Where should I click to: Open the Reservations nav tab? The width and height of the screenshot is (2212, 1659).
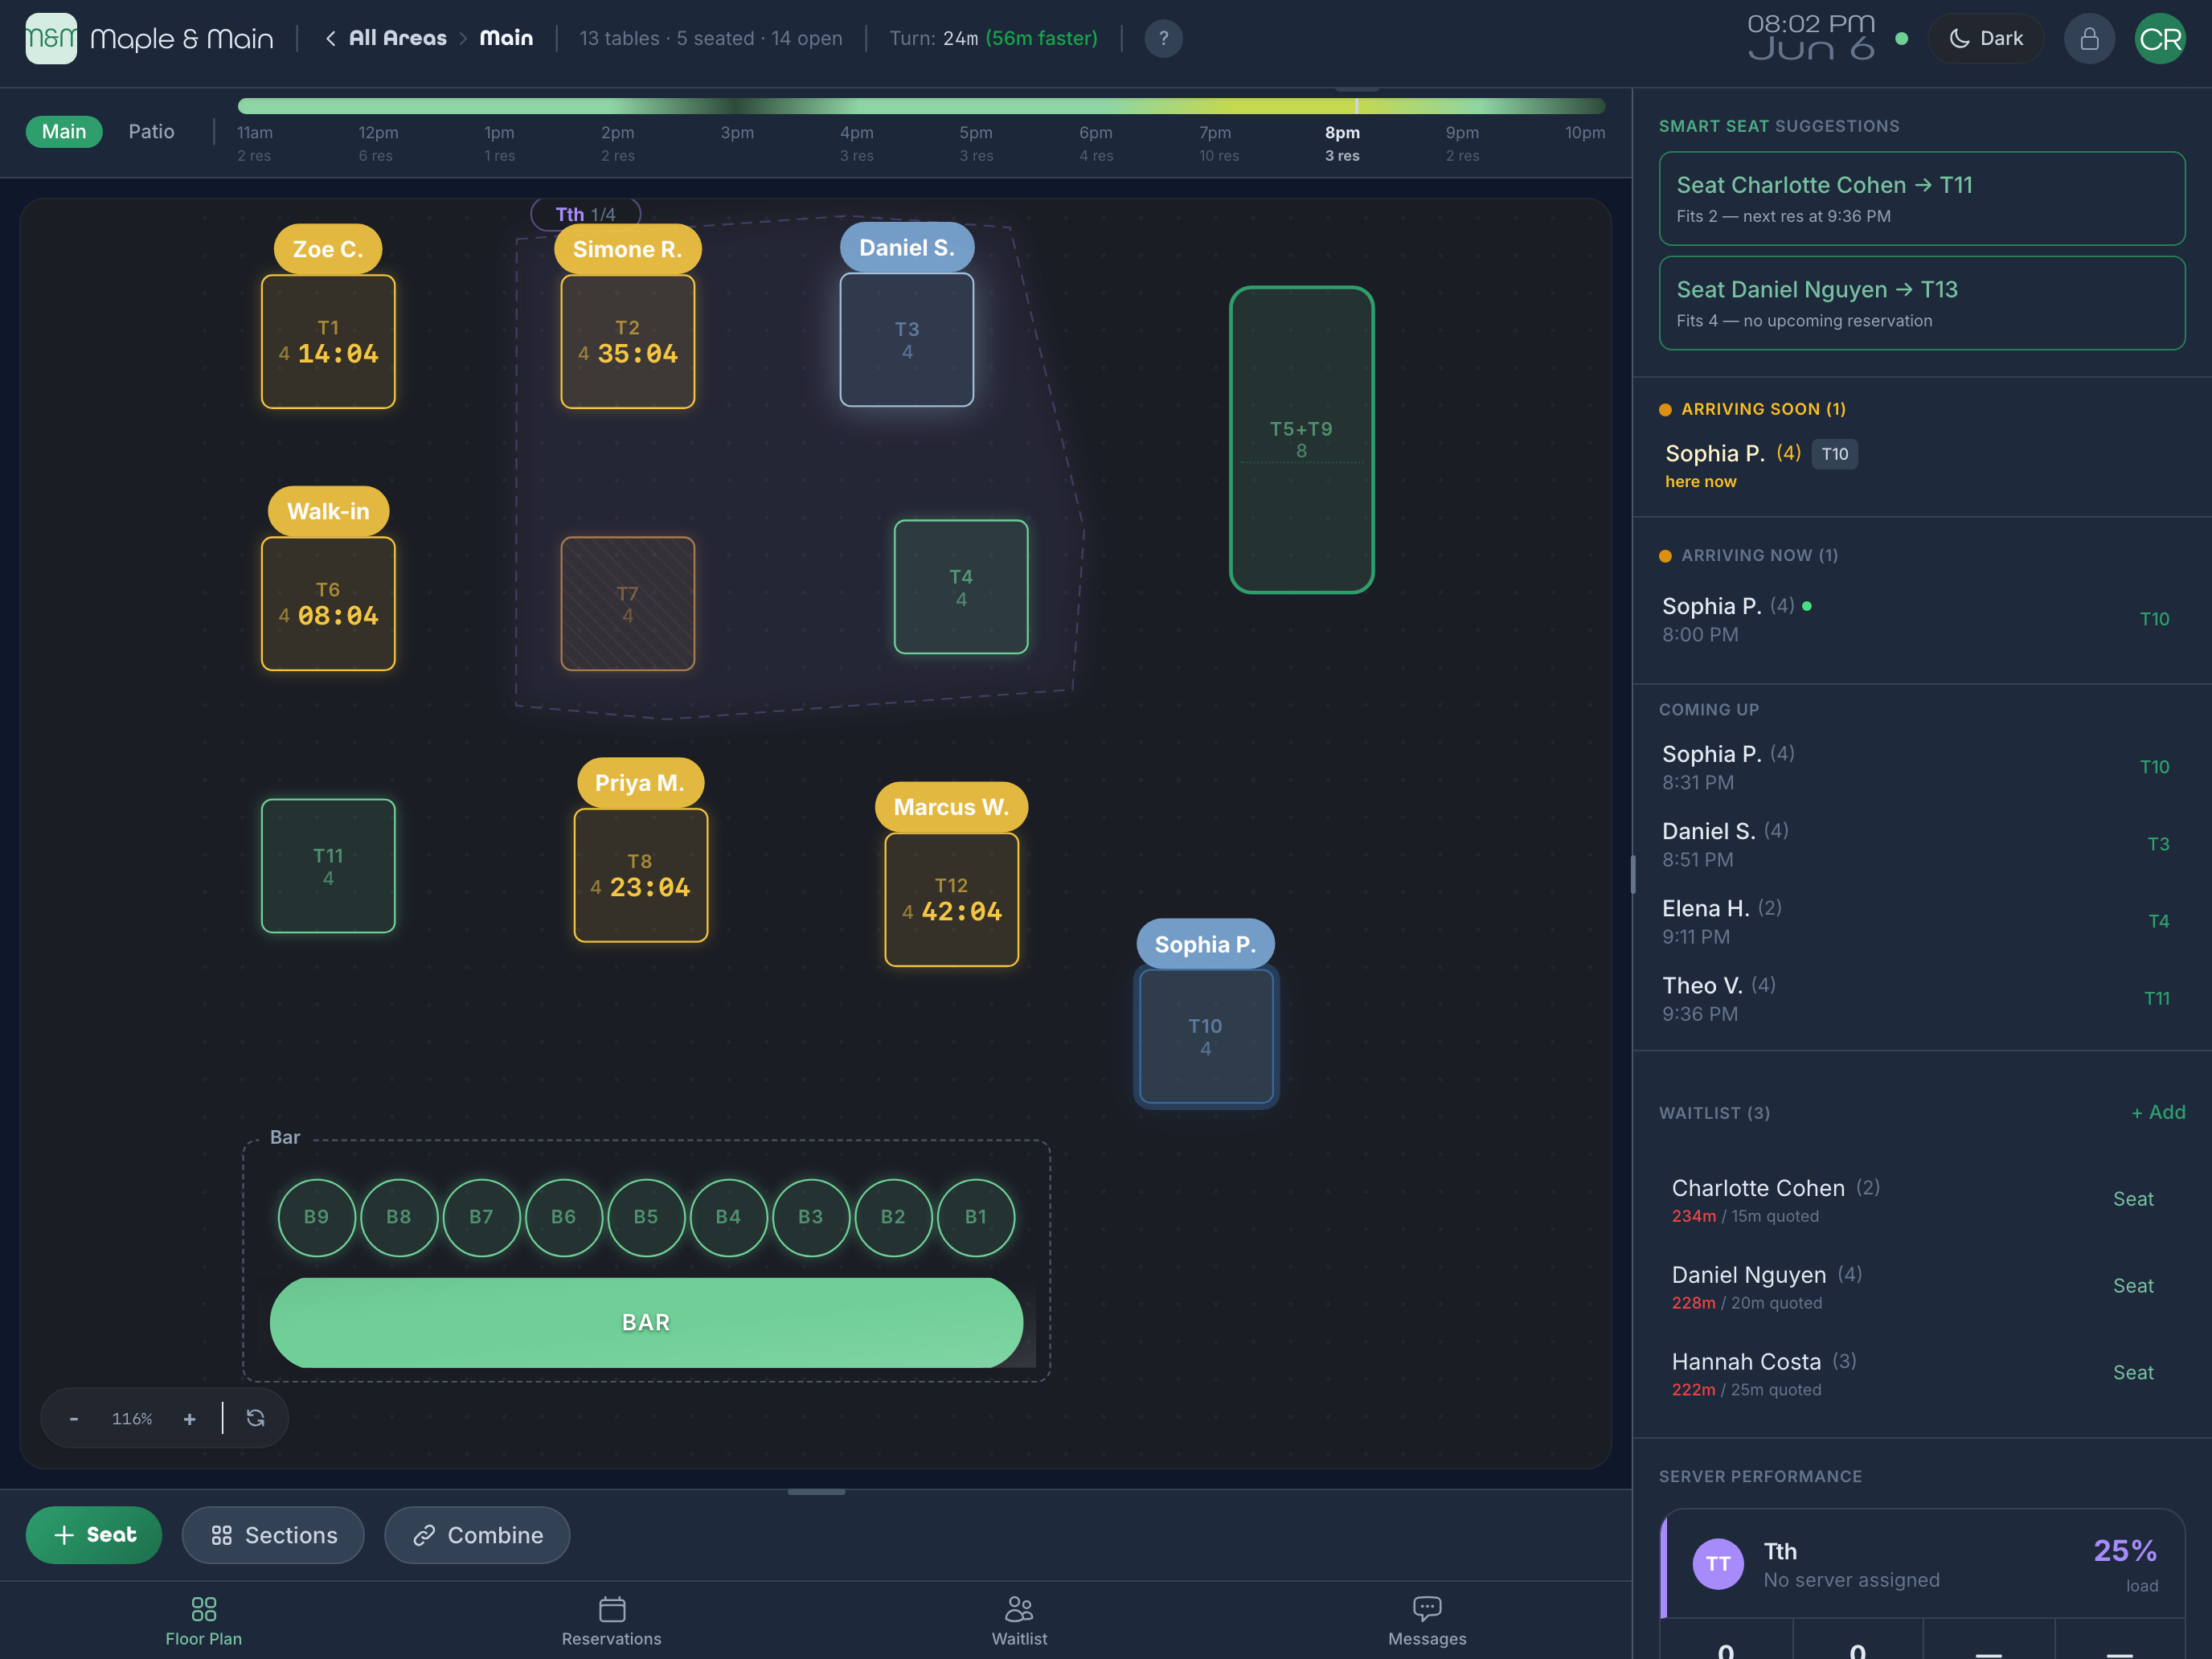(611, 1621)
